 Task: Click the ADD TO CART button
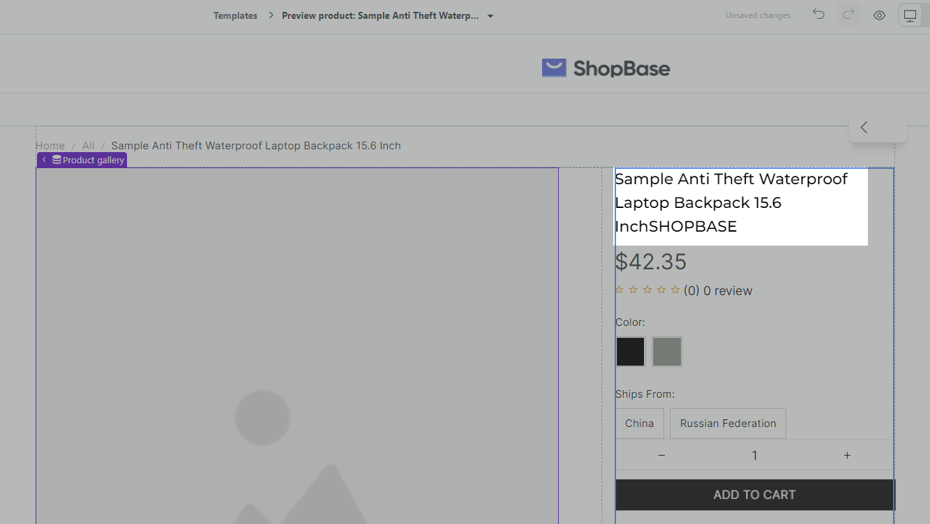(755, 495)
